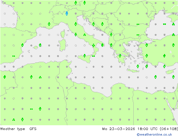
Task: Select the rain symbol on Italy's heel
Action: (102, 45)
